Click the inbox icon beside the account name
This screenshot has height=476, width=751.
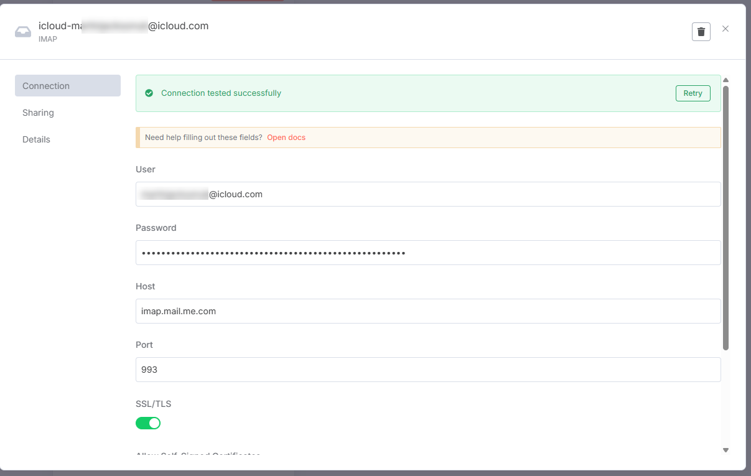pyautogui.click(x=23, y=30)
